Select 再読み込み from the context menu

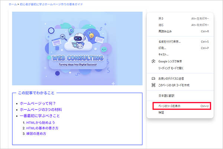click(x=180, y=31)
